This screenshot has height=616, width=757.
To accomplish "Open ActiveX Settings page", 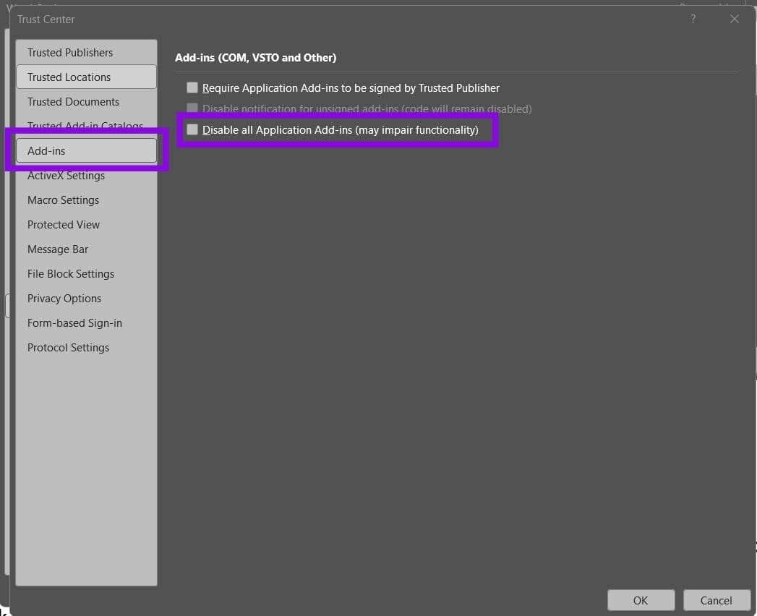I will tap(86, 176).
